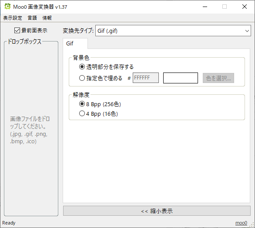Click the FFFFFF hex color field

[x=146, y=78]
